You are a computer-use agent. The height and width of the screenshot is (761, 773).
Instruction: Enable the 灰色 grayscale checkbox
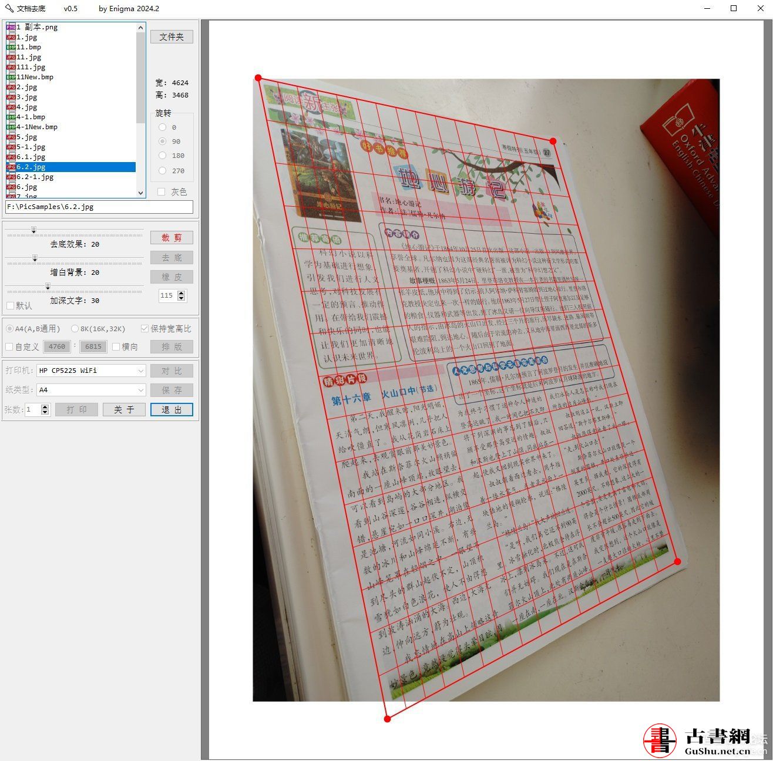[x=162, y=192]
